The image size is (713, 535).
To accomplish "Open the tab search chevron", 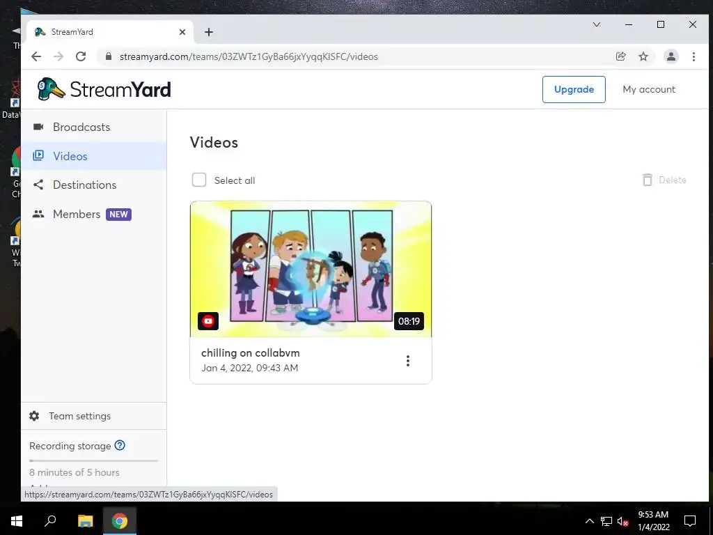I will point(597,24).
